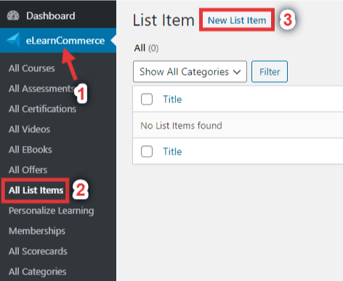Select All List Items in the sidebar
The image size is (343, 281).
coord(36,190)
